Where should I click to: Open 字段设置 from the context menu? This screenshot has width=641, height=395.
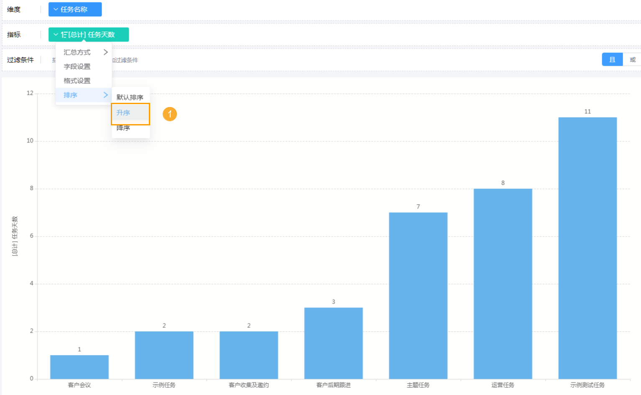[77, 66]
